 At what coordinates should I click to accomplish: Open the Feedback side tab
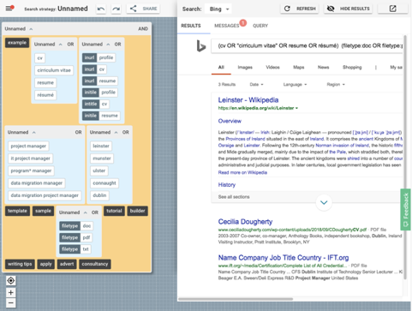pos(405,209)
